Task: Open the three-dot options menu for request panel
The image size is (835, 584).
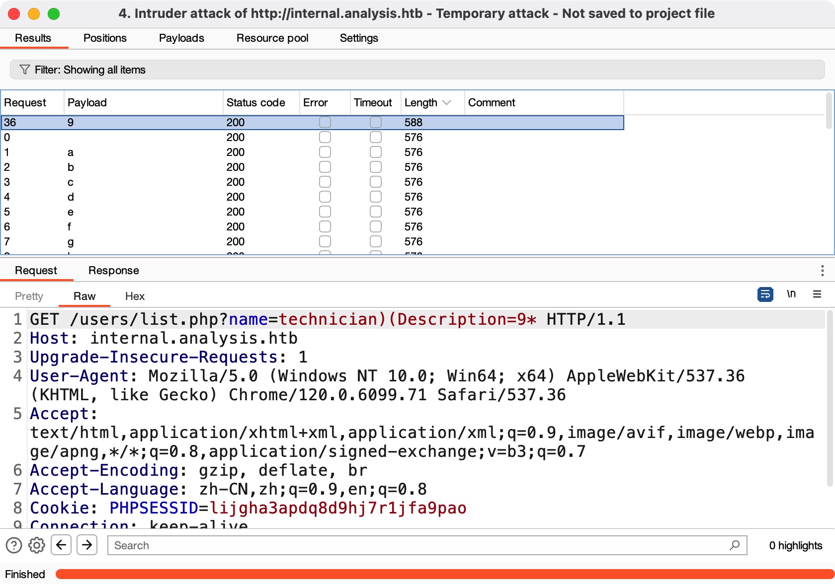Action: tap(823, 270)
